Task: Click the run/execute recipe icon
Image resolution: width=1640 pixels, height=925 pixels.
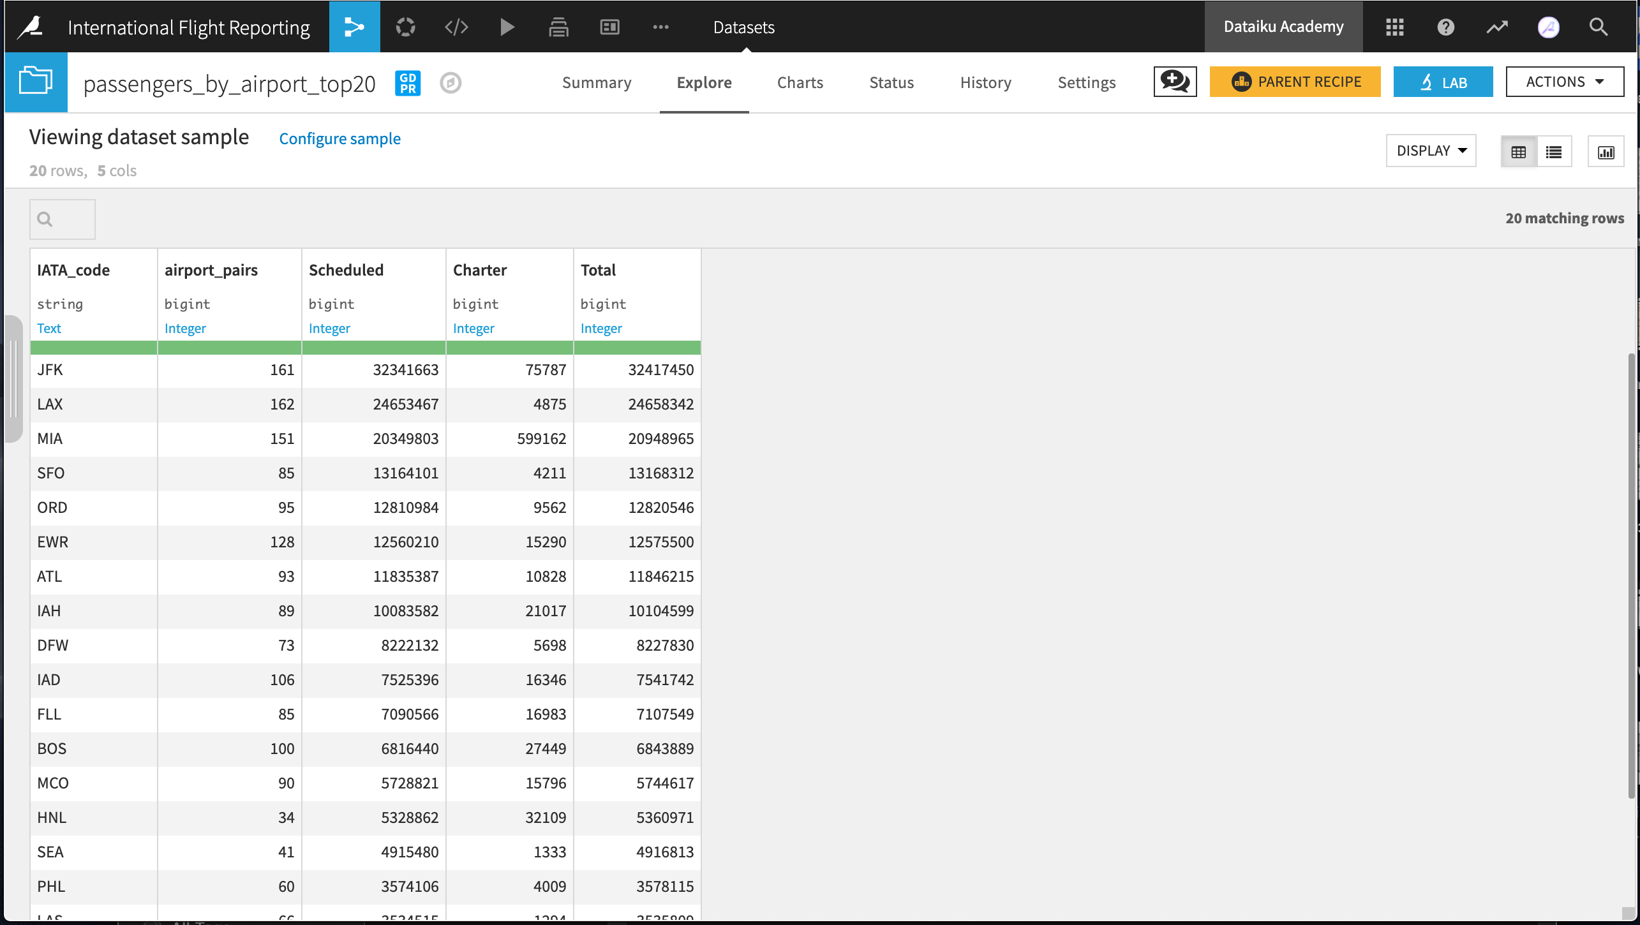Action: 506,26
